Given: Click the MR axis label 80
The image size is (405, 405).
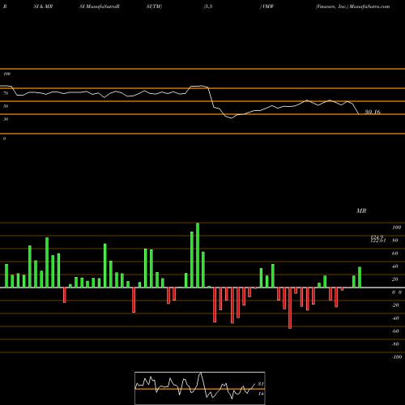Looking at the screenshot, I should coord(395,241).
